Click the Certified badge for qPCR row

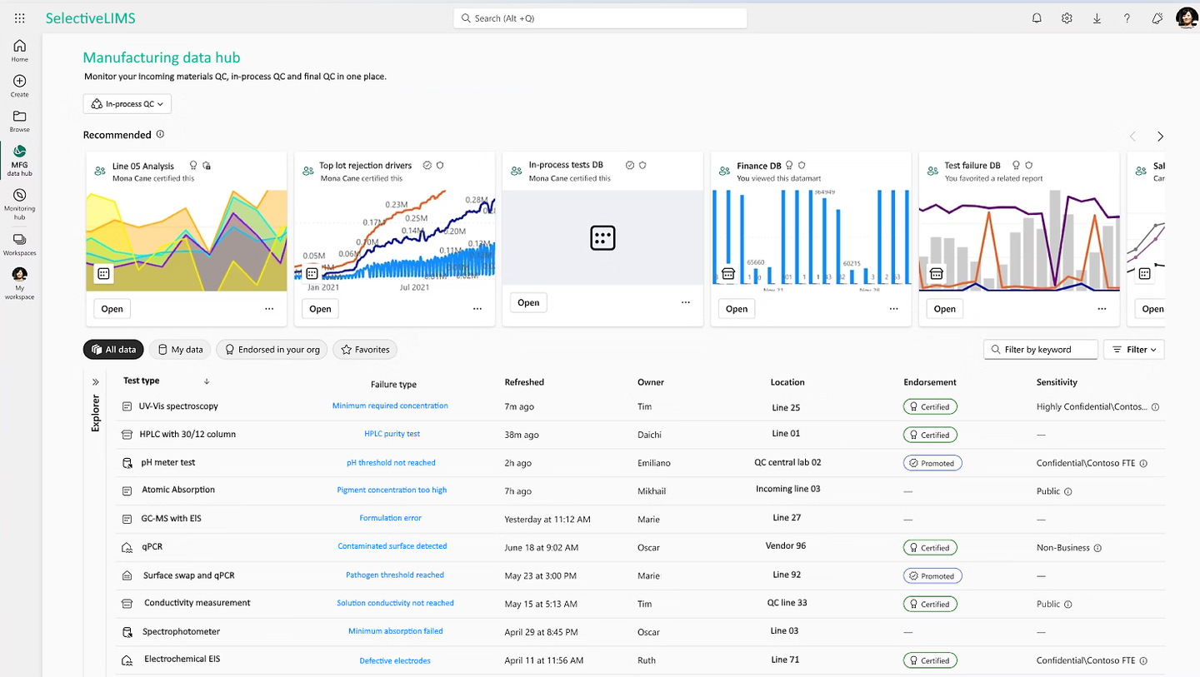tap(931, 548)
